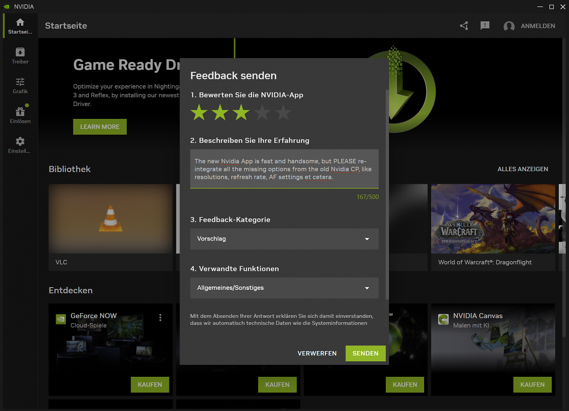Click the Cloud-Spiele subtitle
The image size is (569, 411).
(x=89, y=325)
